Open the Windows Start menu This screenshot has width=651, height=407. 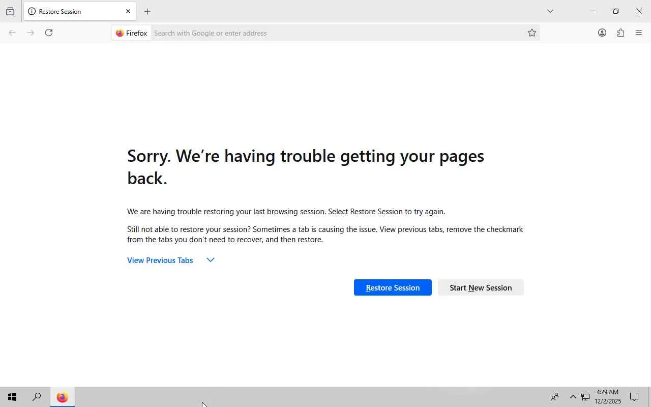[x=12, y=397]
